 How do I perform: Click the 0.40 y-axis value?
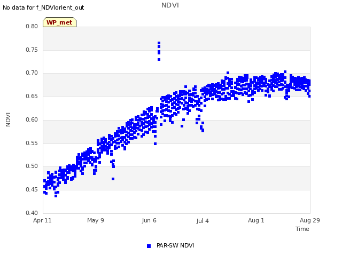pos(32,213)
